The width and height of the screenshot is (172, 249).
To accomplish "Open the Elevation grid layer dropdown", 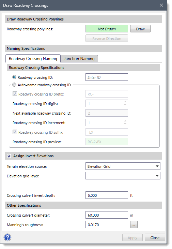I will click(x=123, y=176).
